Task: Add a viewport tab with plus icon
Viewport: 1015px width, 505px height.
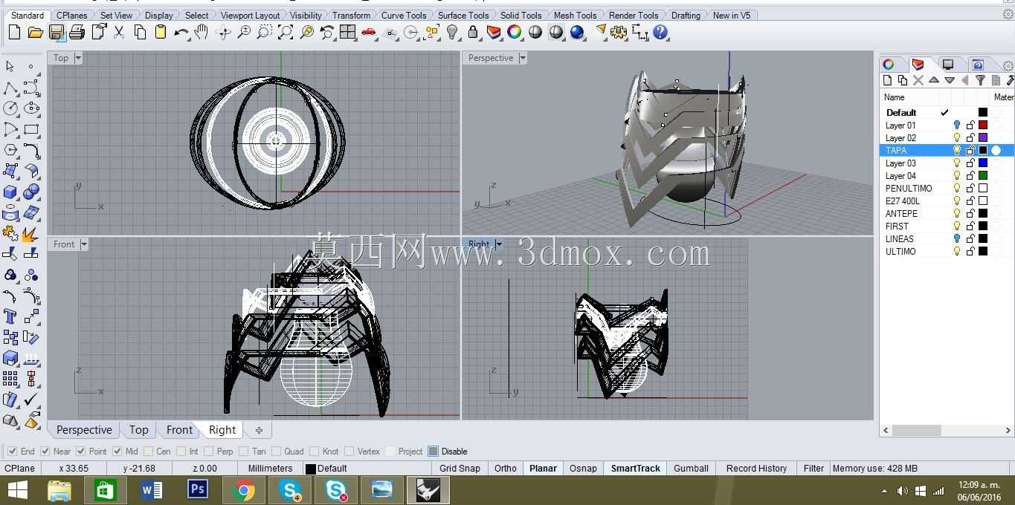Action: 259,430
